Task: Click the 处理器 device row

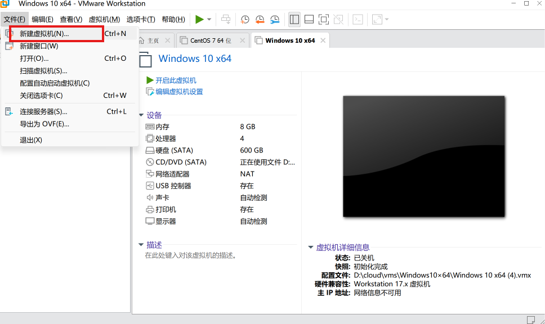Action: pyautogui.click(x=220, y=138)
